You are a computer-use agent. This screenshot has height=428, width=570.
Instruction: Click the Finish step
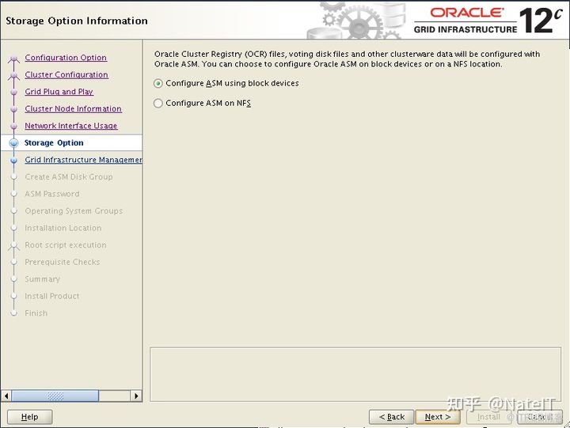pyautogui.click(x=36, y=313)
